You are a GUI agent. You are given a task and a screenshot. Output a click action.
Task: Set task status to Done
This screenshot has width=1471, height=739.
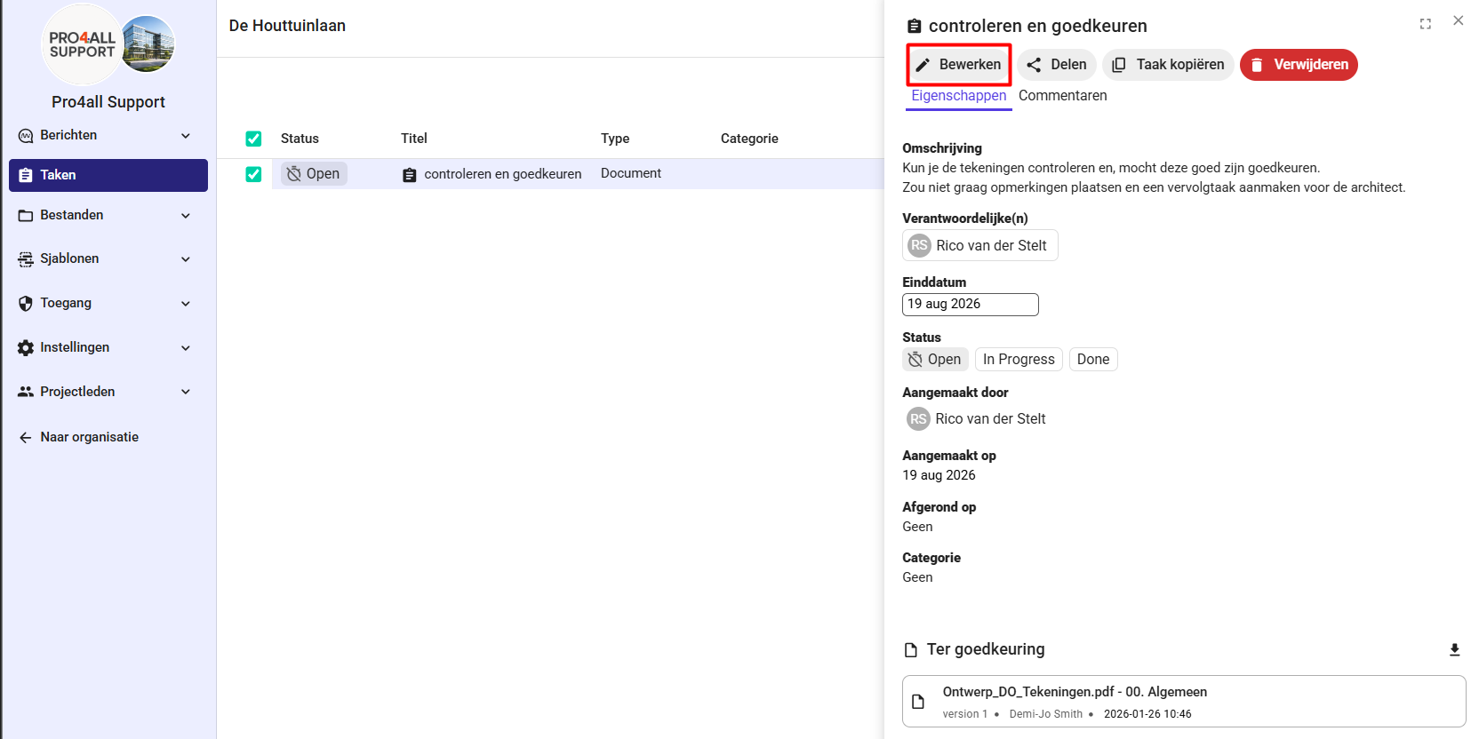[1093, 360]
